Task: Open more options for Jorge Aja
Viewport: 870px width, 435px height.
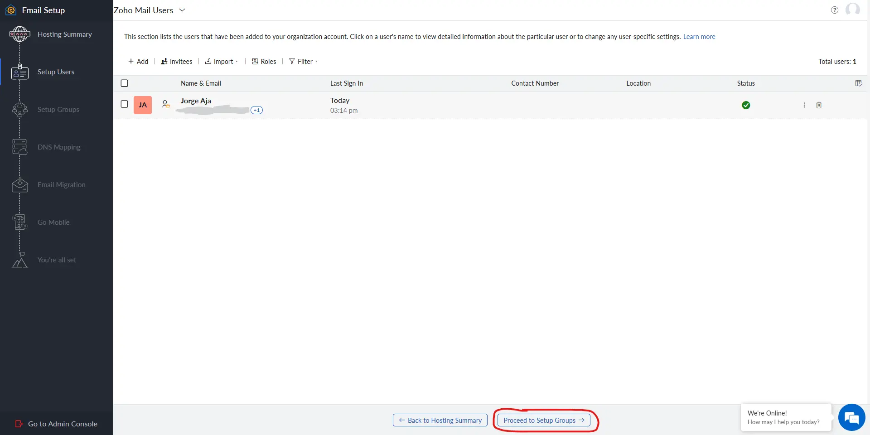Action: click(804, 105)
